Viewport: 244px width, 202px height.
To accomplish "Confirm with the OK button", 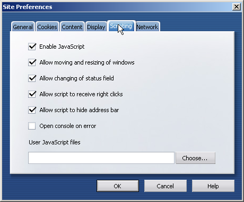I will (118, 186).
